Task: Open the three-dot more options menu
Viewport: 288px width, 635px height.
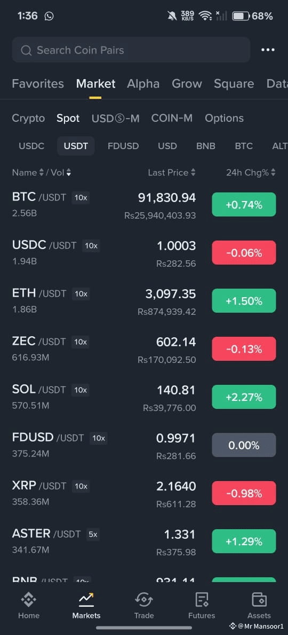Action: 268,50
